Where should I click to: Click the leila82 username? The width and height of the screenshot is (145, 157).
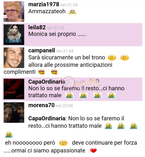(x=37, y=27)
